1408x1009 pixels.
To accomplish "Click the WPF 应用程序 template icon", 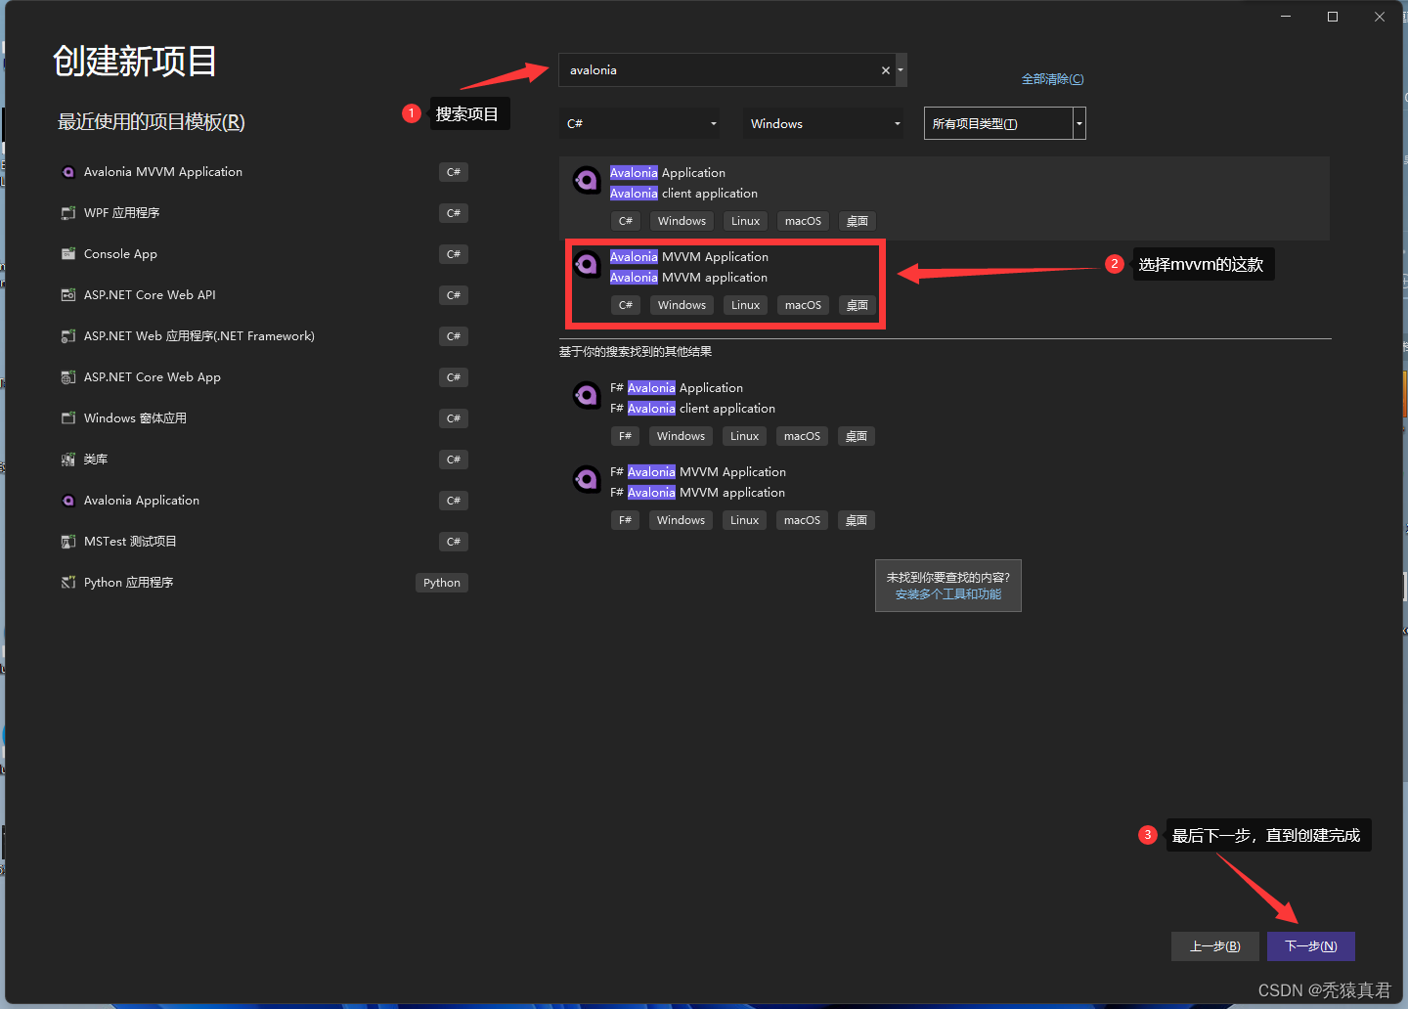I will coord(68,213).
